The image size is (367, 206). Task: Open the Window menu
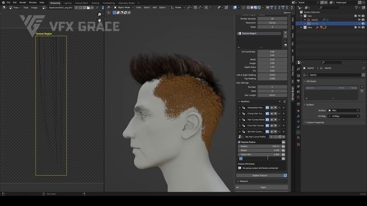pos(33,2)
